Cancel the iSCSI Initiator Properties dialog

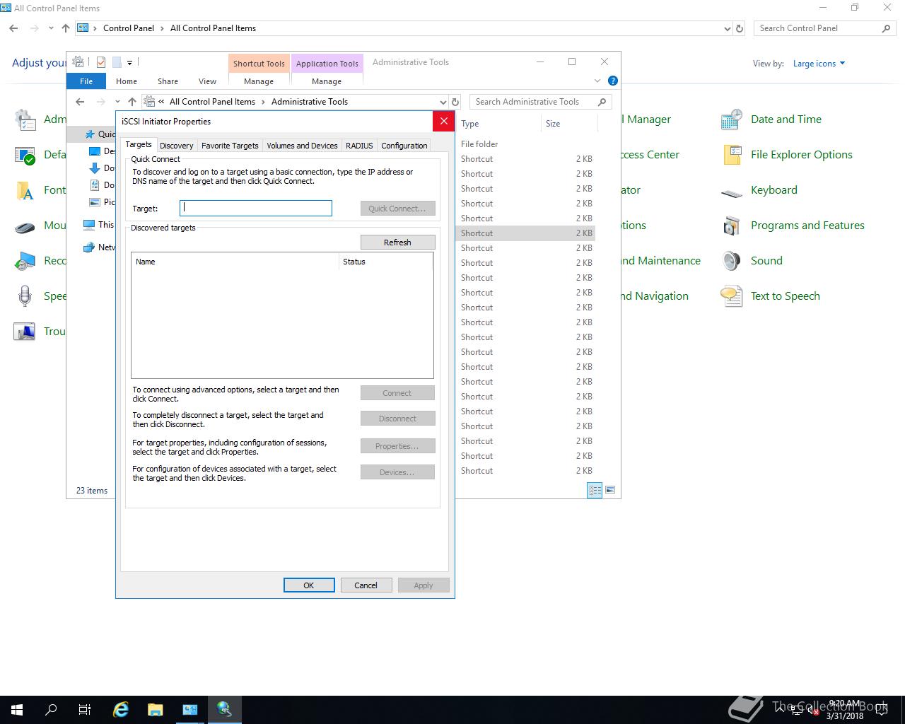click(366, 585)
